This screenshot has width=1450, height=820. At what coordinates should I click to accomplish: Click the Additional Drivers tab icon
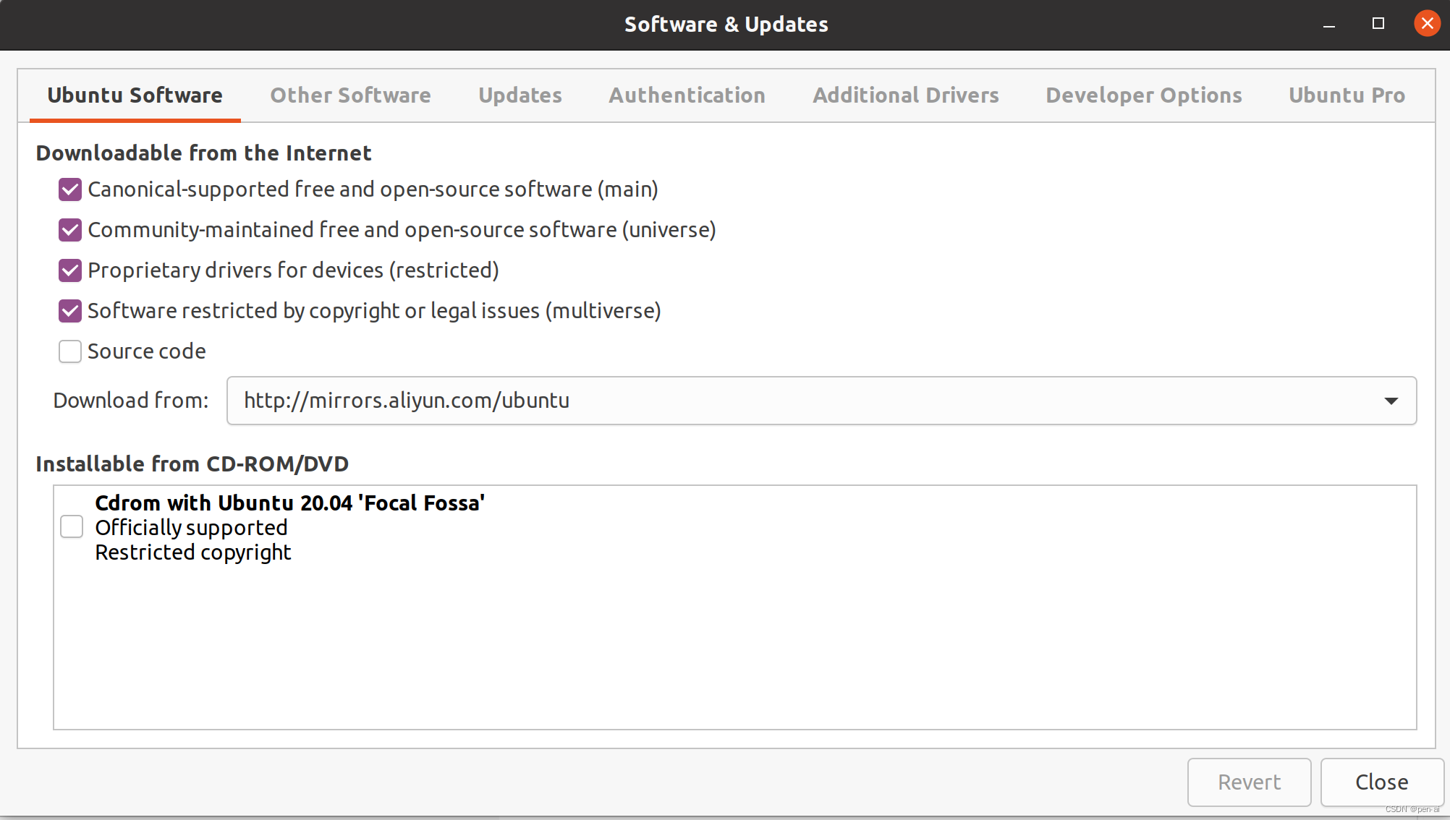click(906, 95)
